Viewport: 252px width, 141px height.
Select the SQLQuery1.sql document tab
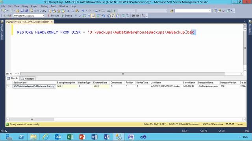point(27,22)
